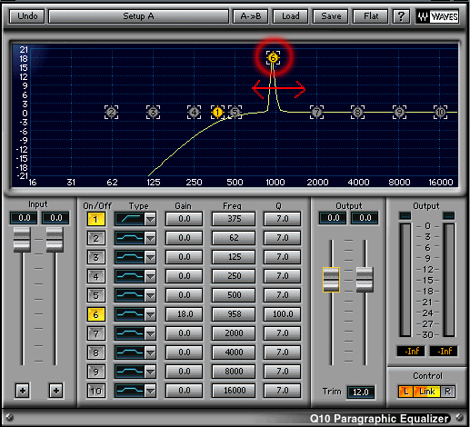Reset EQ with the Flat button

371,16
